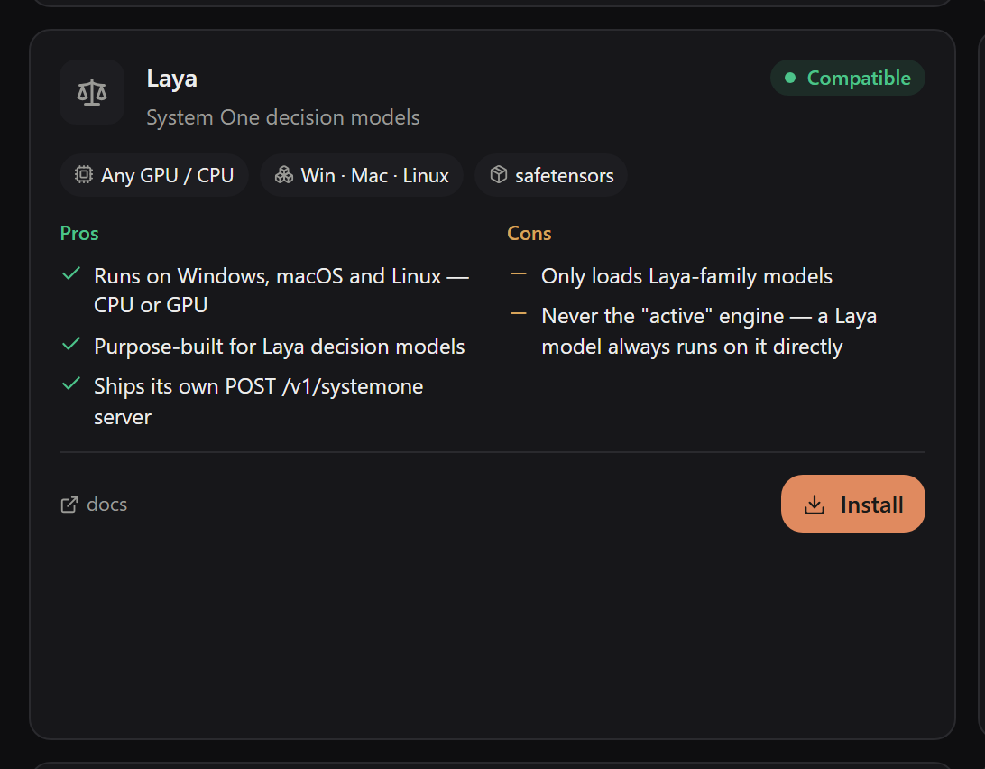Click the System One decision models subtitle
The height and width of the screenshot is (769, 985).
tap(282, 117)
